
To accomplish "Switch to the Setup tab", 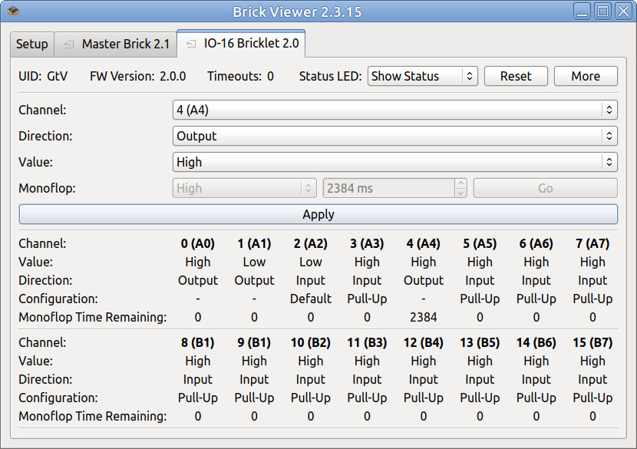I will (32, 45).
